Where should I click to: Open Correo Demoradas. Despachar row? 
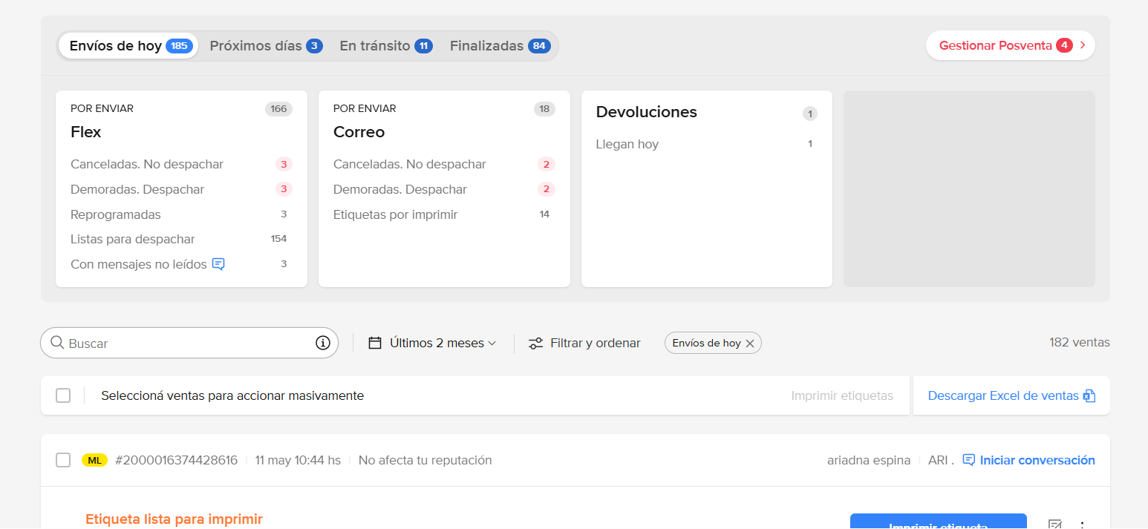(444, 189)
